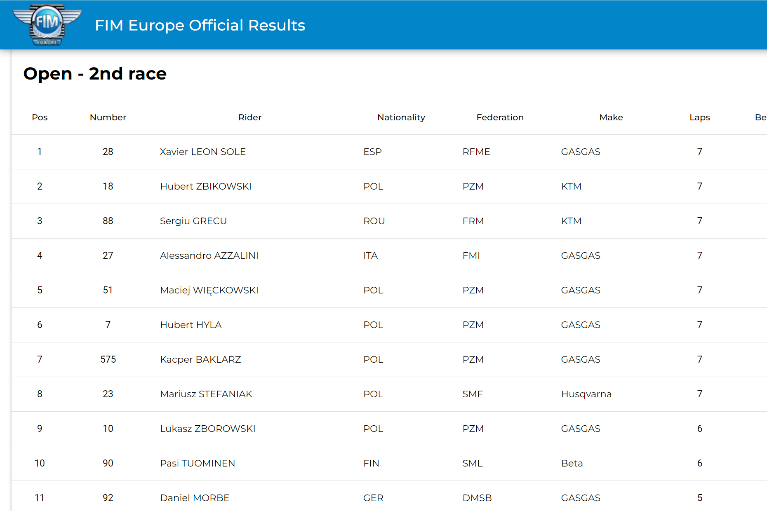The height and width of the screenshot is (511, 767).
Task: Select rider Sergiu GRECU
Action: (193, 221)
